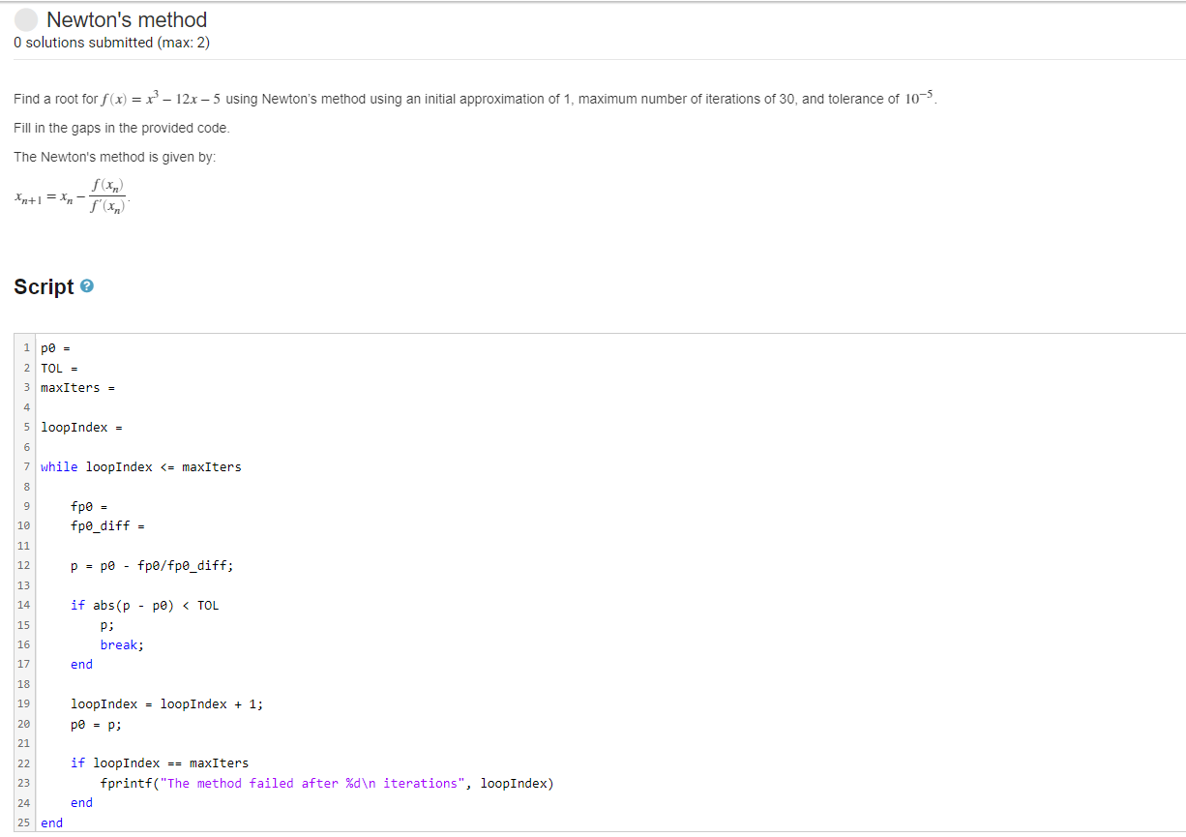1186x837 pixels.
Task: Click the grey status circle beside Newton's method
Action: coord(24,18)
